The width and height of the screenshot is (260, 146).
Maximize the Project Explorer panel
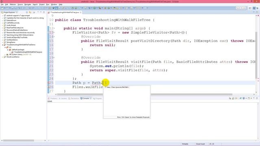click(x=44, y=12)
